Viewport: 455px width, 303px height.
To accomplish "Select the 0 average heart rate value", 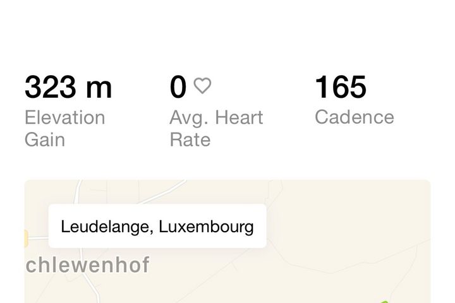I will (x=178, y=87).
